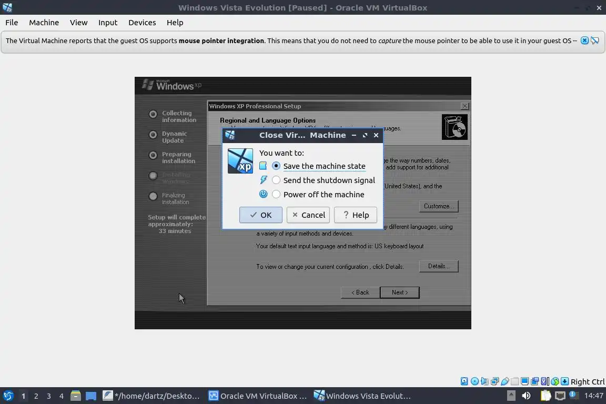Select Save the machine state option
The height and width of the screenshot is (404, 606).
point(318,166)
